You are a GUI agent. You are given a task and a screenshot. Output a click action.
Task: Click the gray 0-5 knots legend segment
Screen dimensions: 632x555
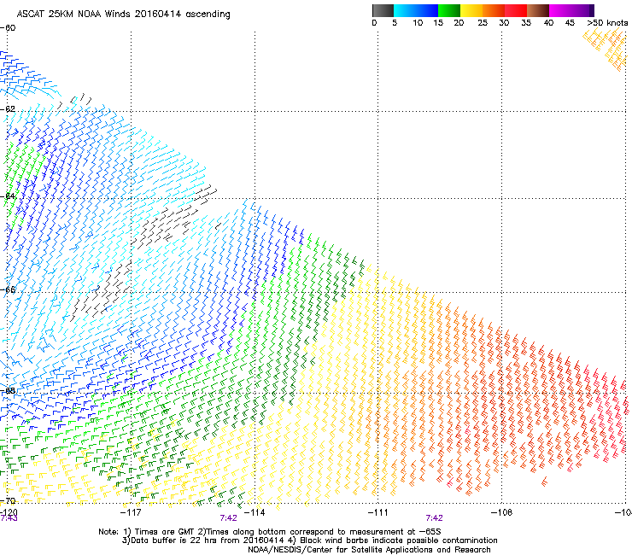pyautogui.click(x=383, y=10)
